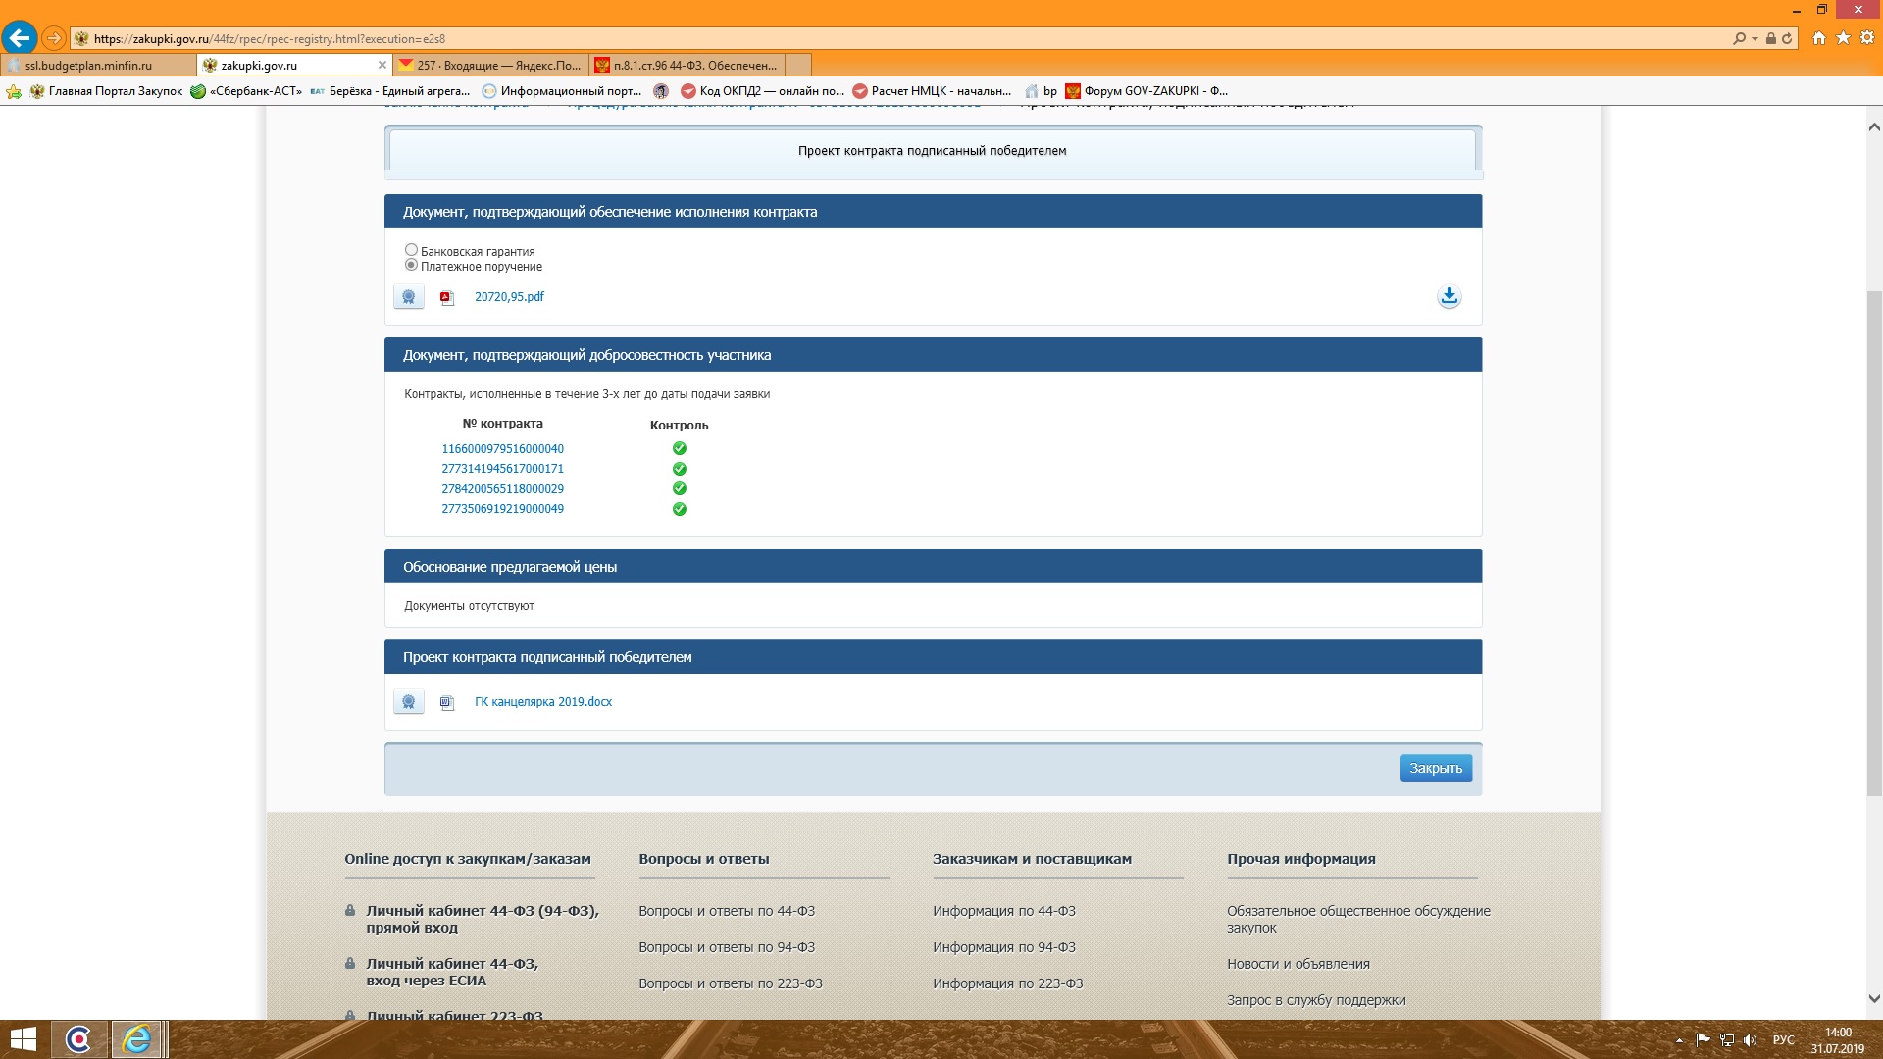Expand the address bar search dropdown arrow

coord(1755,39)
